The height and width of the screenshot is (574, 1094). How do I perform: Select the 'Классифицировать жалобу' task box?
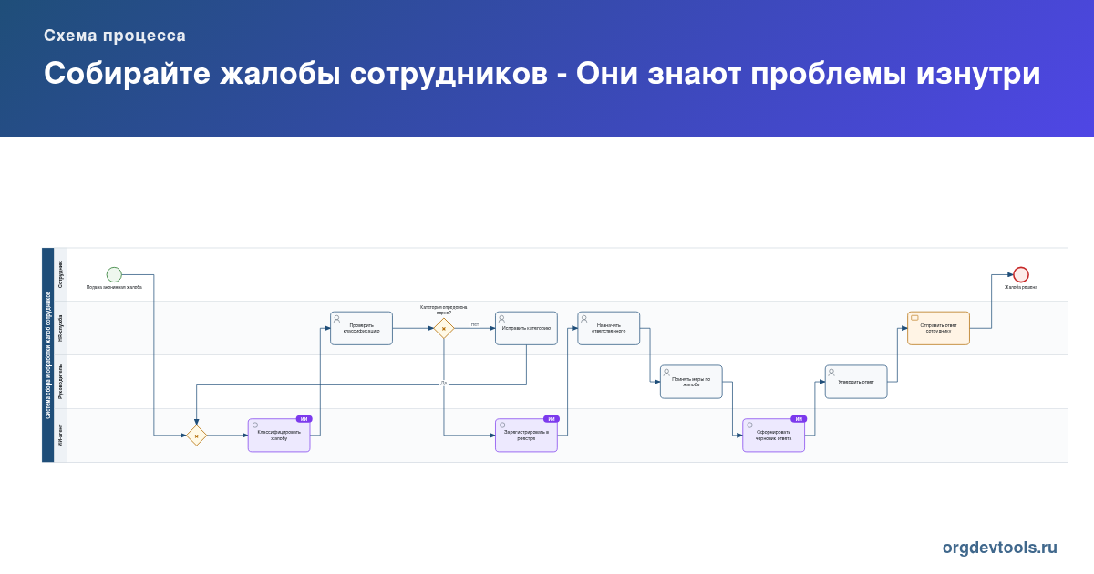279,436
